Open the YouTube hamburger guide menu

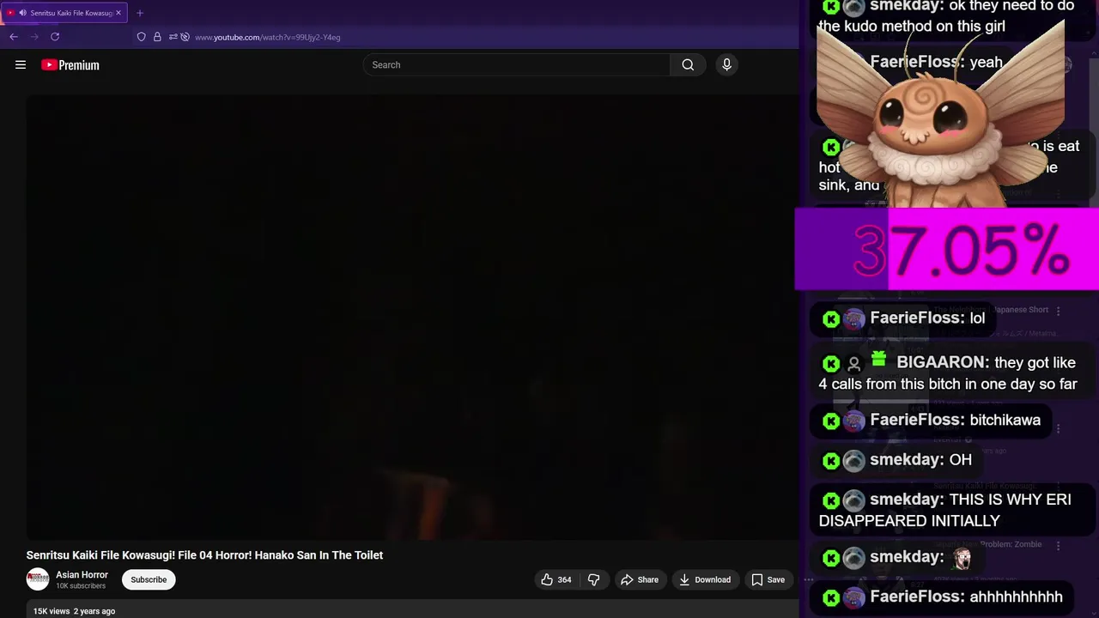(x=21, y=64)
